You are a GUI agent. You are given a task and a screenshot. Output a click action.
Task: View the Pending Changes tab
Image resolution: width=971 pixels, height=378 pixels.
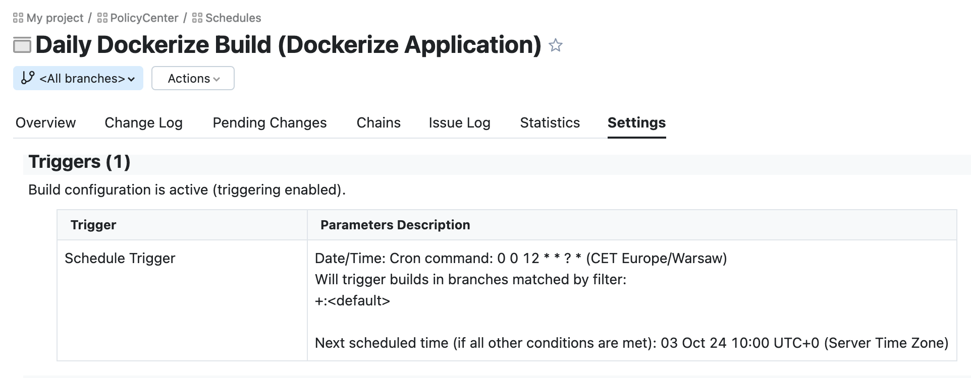click(x=269, y=122)
